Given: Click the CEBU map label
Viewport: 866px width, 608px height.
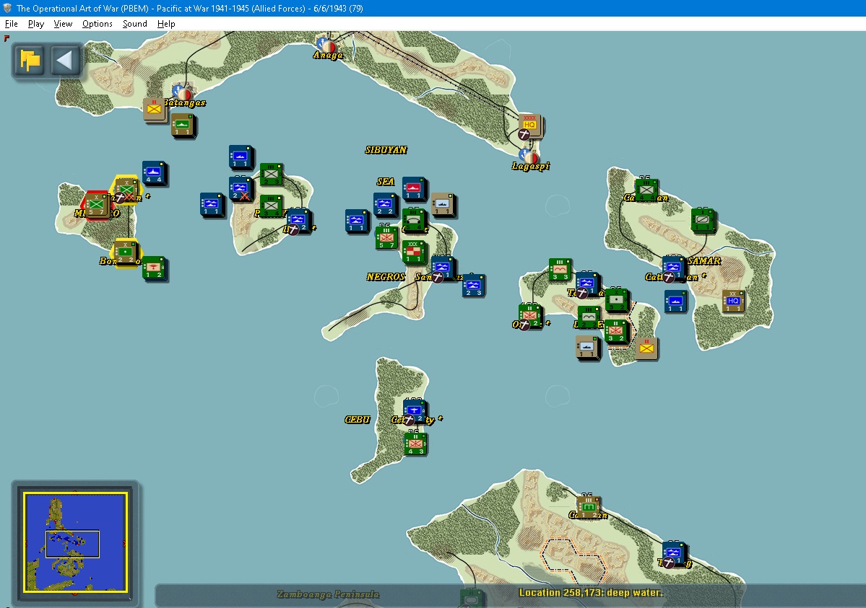Looking at the screenshot, I should (x=358, y=420).
